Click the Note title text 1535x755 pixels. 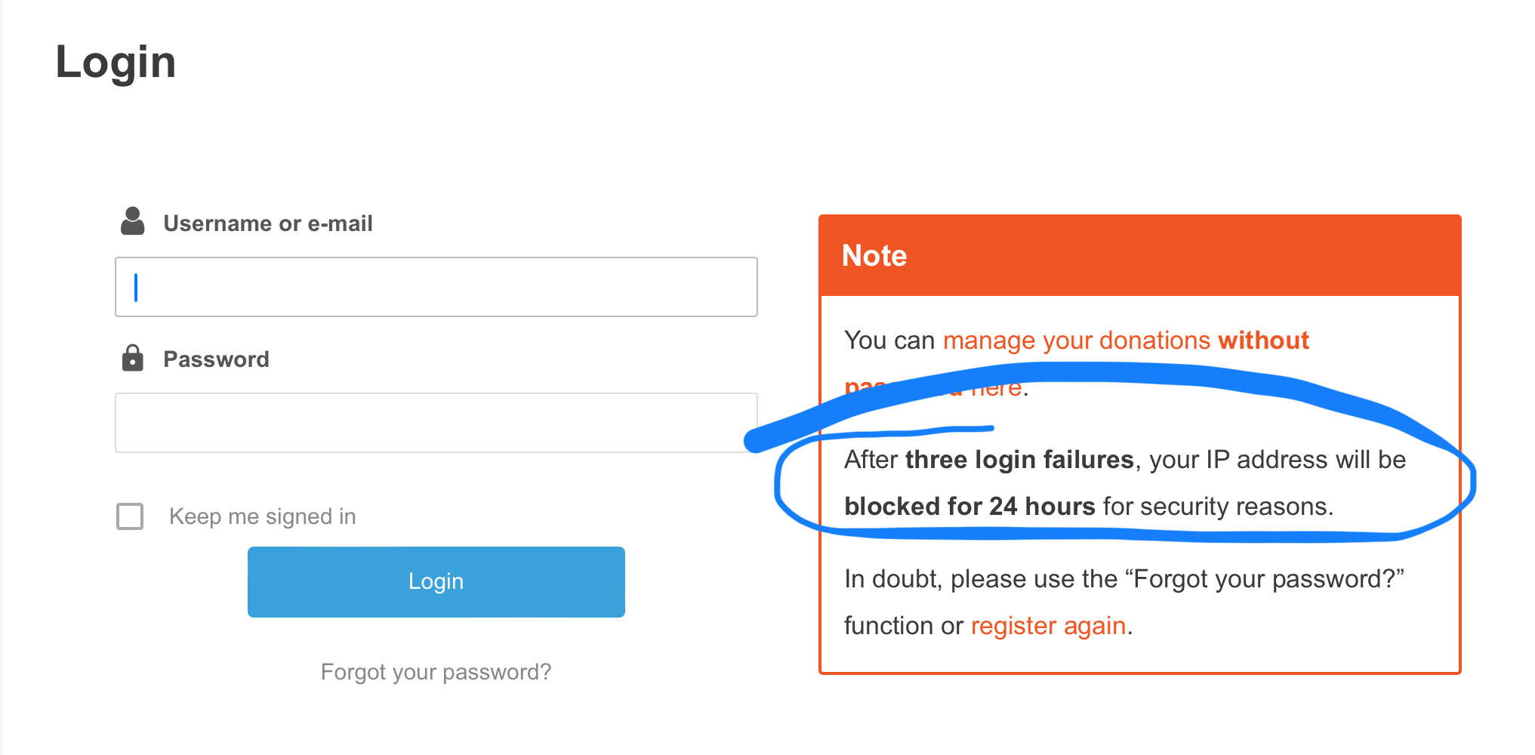[874, 256]
